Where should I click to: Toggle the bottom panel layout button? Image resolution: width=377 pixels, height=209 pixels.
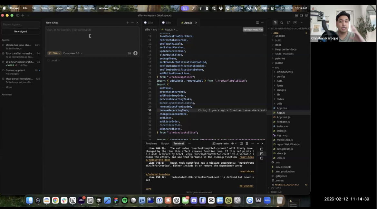click(296, 15)
